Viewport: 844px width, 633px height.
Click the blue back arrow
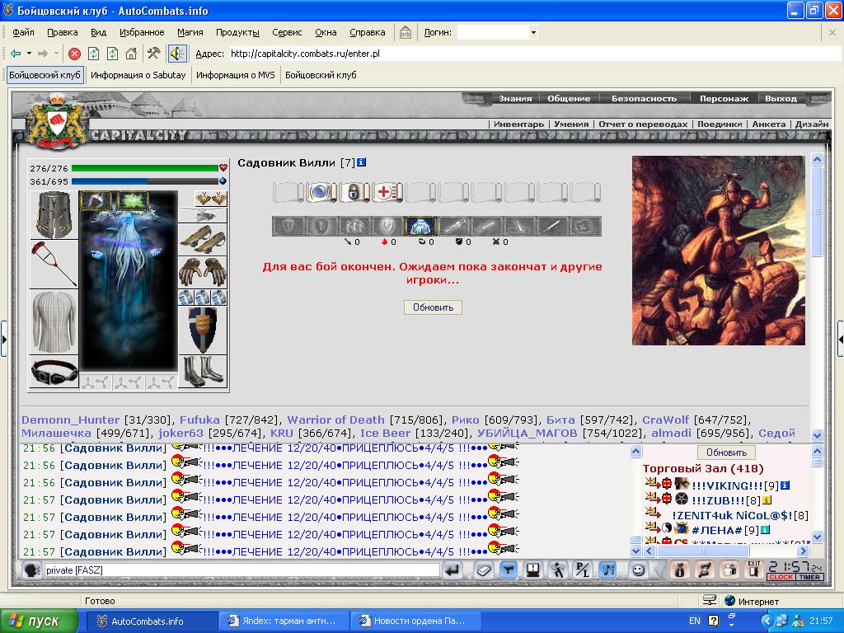16,54
